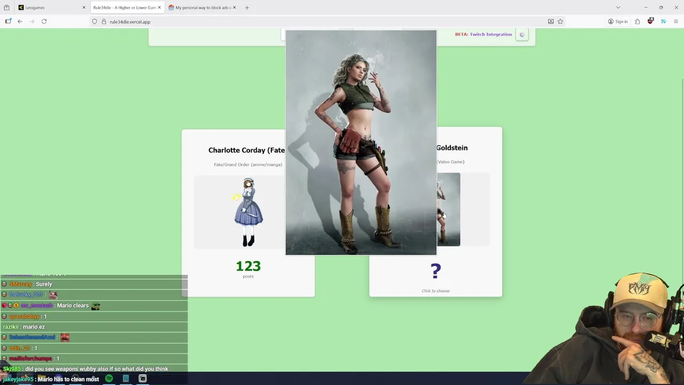684x385 pixels.
Task: Click the 'Click to choose' label
Action: 436,291
